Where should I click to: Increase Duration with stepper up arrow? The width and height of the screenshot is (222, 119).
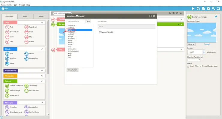coord(204,51)
